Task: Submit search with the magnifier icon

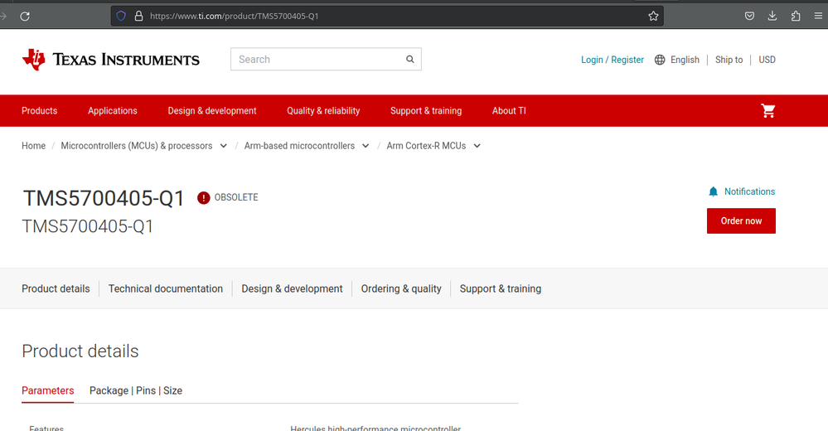Action: [409, 59]
